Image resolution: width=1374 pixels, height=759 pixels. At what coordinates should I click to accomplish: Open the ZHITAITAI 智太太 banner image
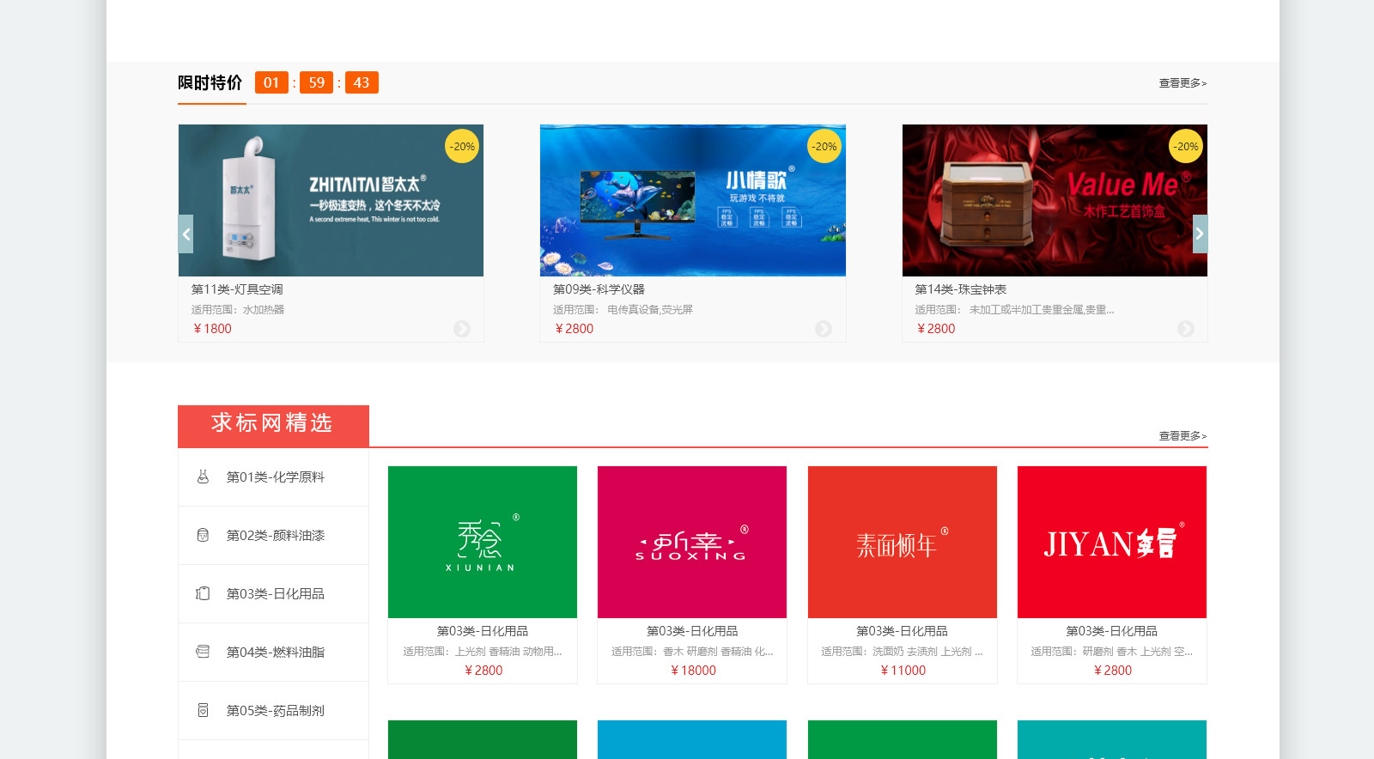[x=331, y=200]
